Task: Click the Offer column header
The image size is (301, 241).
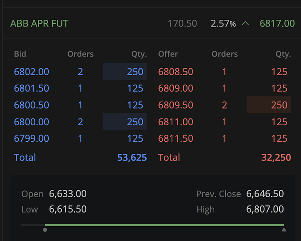Action: 168,54
